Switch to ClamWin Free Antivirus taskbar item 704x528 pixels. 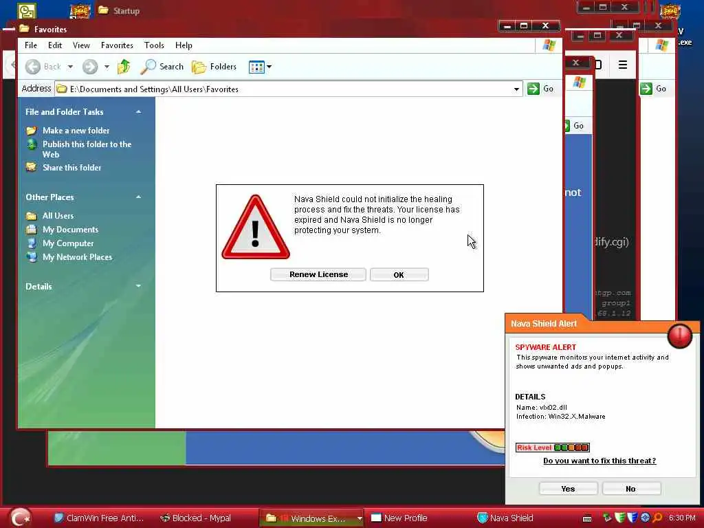(x=99, y=518)
